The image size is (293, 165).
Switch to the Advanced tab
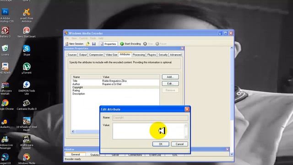175,55
